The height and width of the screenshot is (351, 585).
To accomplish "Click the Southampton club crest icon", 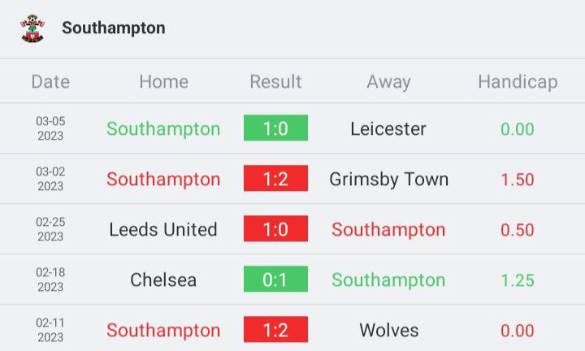I will 32,28.
